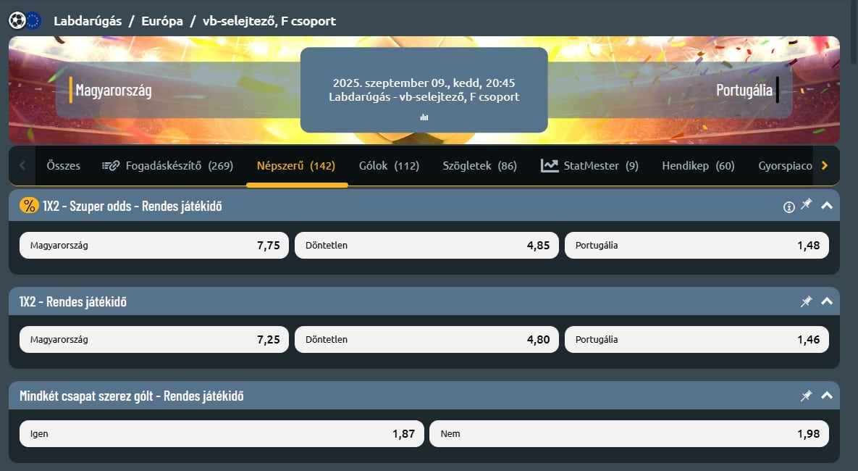Click the Európa breadcrumb link
The width and height of the screenshot is (858, 471).
[x=162, y=21]
